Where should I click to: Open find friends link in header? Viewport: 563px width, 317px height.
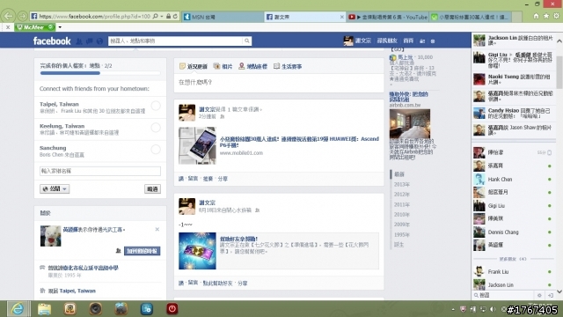387,41
